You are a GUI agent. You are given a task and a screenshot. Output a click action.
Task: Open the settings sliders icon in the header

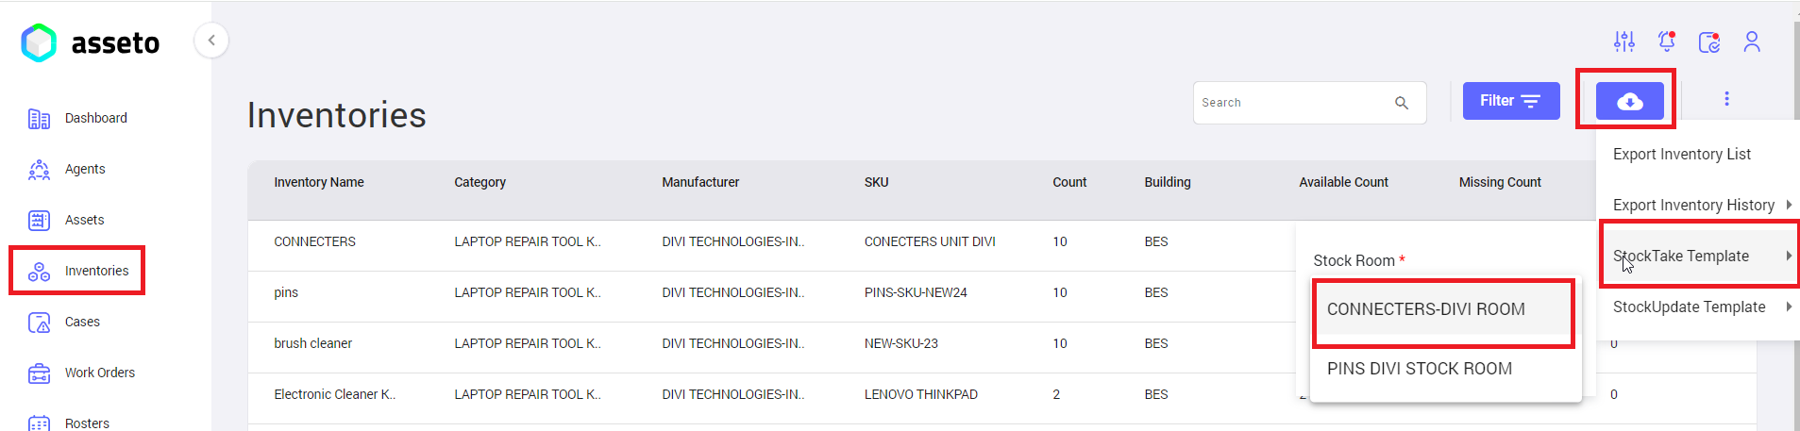click(x=1623, y=41)
